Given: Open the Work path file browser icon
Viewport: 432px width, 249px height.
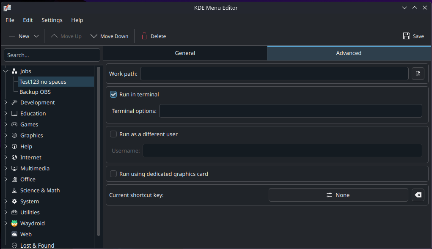Looking at the screenshot, I should (x=418, y=73).
